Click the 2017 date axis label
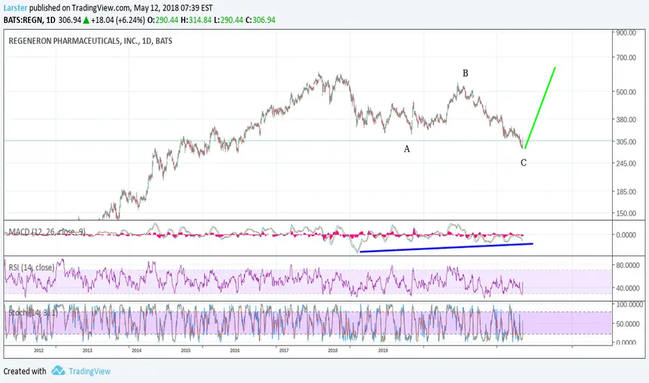Image resolution: width=649 pixels, height=383 pixels. (284, 350)
